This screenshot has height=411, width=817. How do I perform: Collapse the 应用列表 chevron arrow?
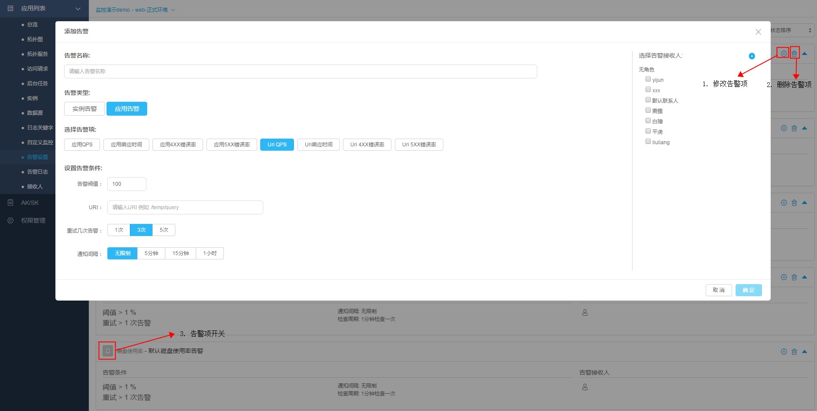(x=78, y=9)
